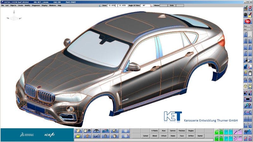Open the File menu
The image size is (253, 142).
coord(3,5)
